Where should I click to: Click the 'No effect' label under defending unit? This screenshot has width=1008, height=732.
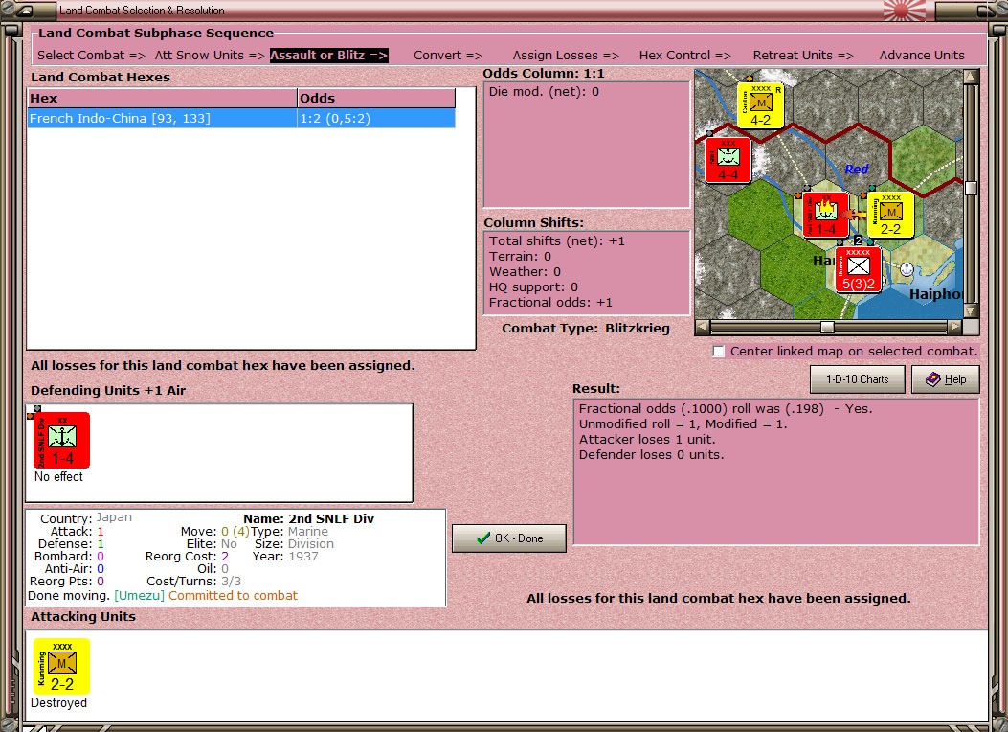pos(58,476)
